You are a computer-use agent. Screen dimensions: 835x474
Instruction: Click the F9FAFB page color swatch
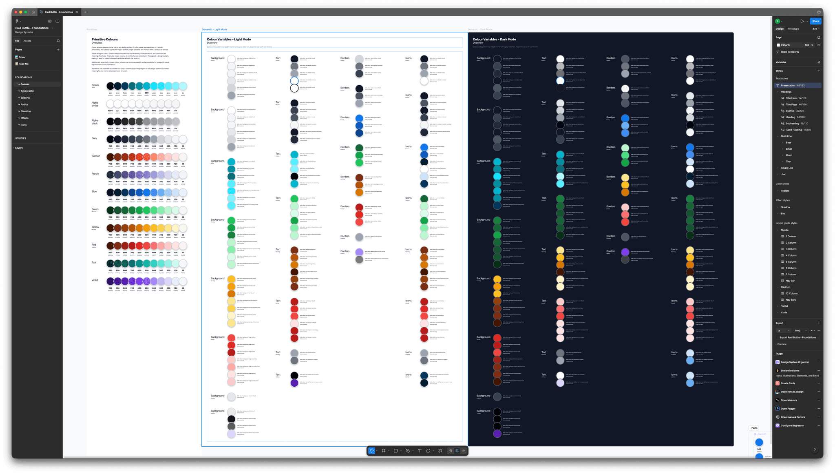[778, 45]
